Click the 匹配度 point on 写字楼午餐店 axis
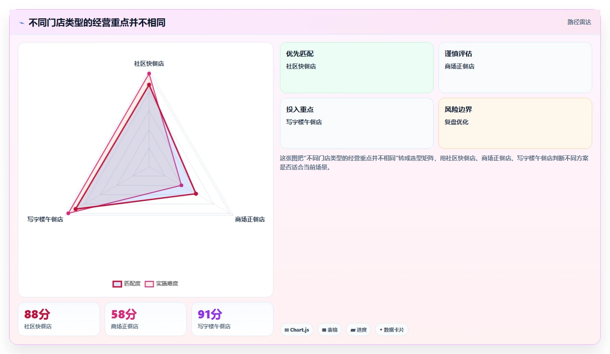The image size is (610, 354). pyautogui.click(x=76, y=209)
